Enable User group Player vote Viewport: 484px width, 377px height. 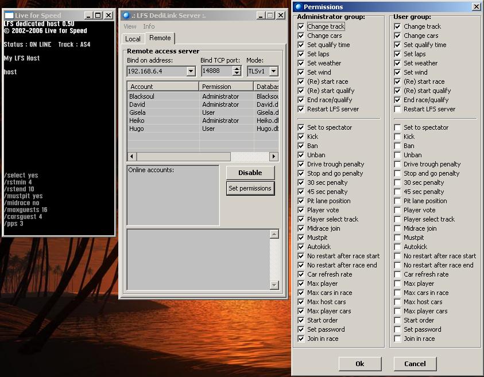397,210
